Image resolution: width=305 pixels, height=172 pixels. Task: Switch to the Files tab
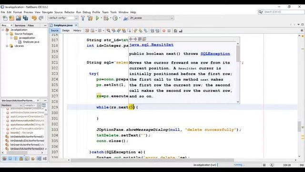[x=30, y=25]
